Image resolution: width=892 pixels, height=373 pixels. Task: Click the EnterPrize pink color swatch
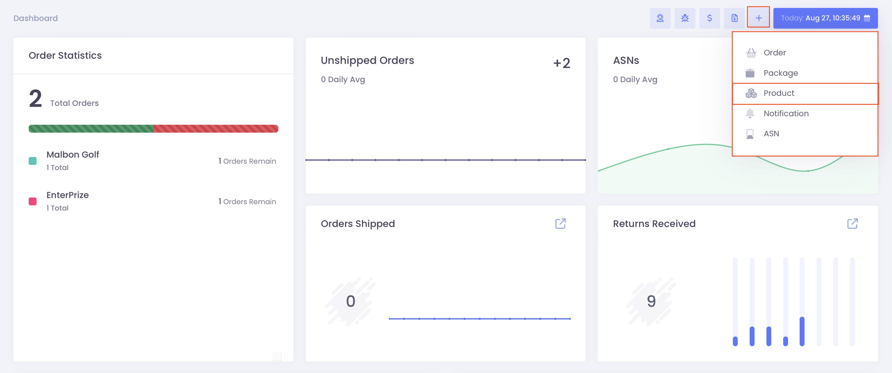(x=33, y=201)
